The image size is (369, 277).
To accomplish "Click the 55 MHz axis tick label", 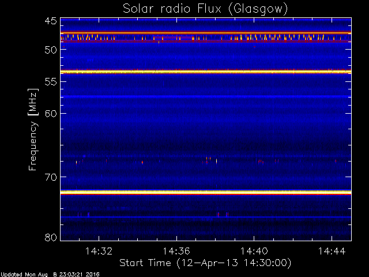I will [51, 82].
